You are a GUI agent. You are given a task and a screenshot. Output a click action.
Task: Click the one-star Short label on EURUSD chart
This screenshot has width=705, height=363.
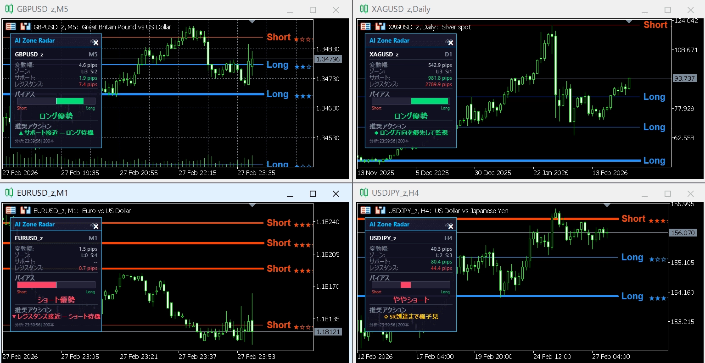tap(279, 325)
